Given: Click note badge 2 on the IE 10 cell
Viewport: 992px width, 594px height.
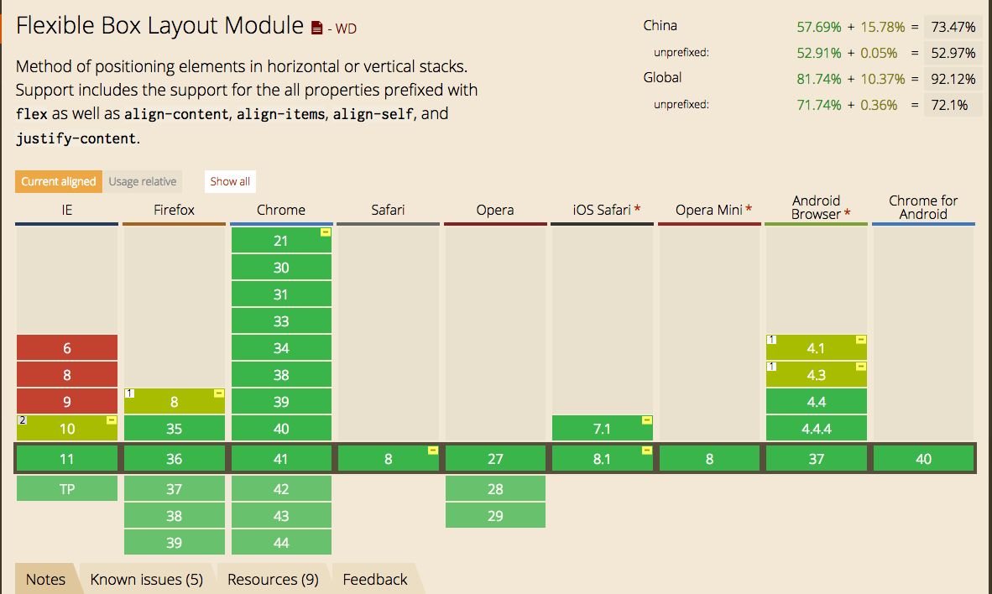Looking at the screenshot, I should 22,420.
